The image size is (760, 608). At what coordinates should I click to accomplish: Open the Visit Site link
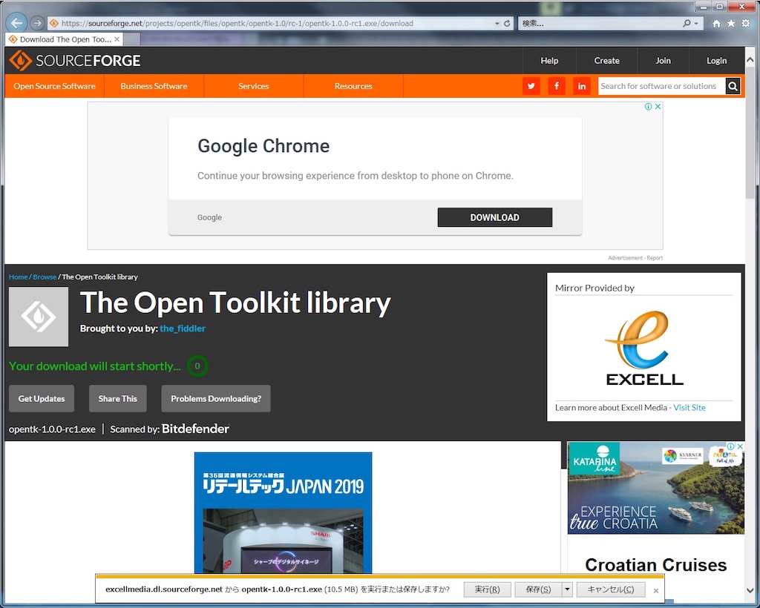(689, 408)
